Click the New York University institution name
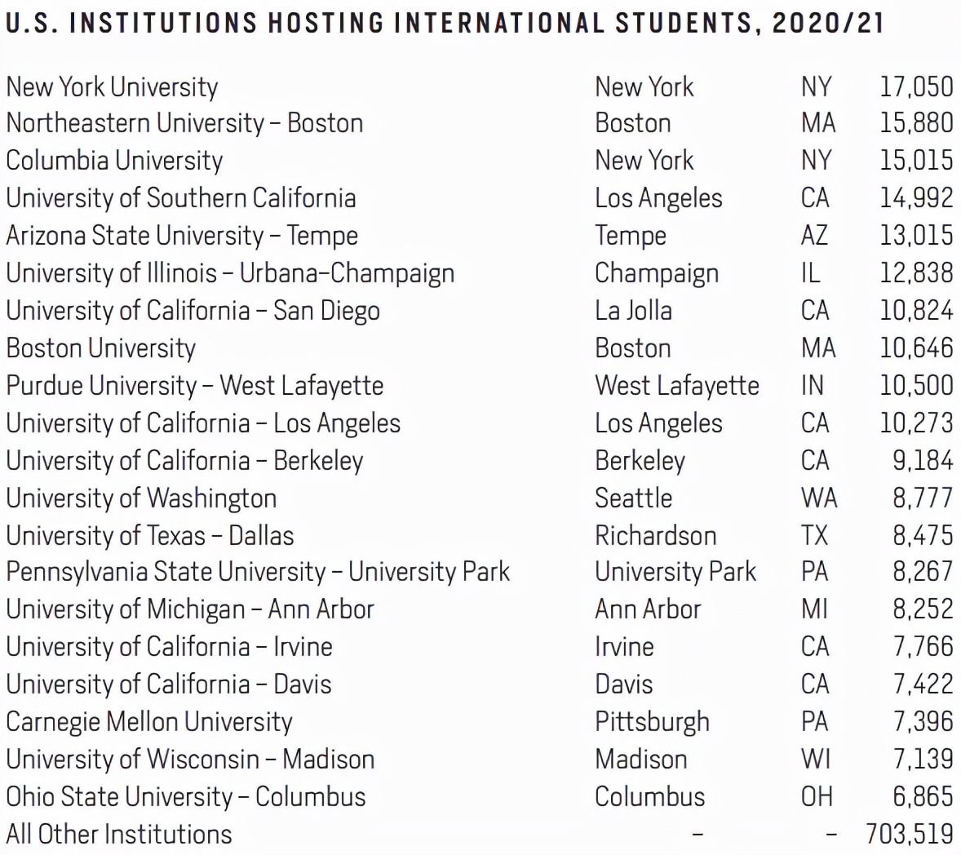961x855 pixels. (x=112, y=86)
